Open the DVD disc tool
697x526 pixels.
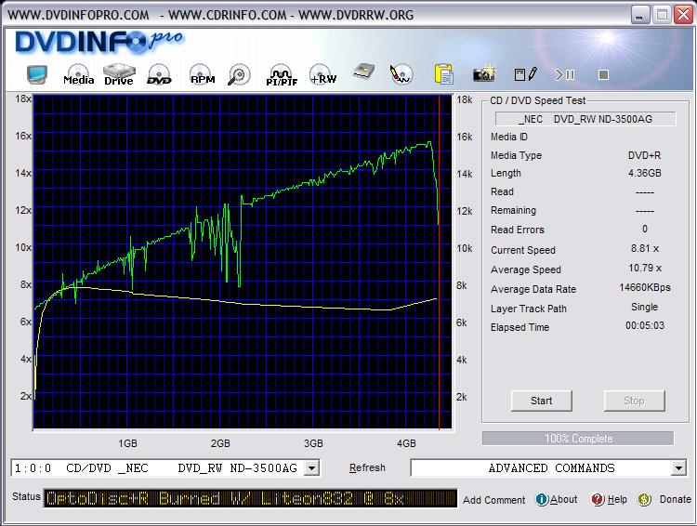(159, 74)
